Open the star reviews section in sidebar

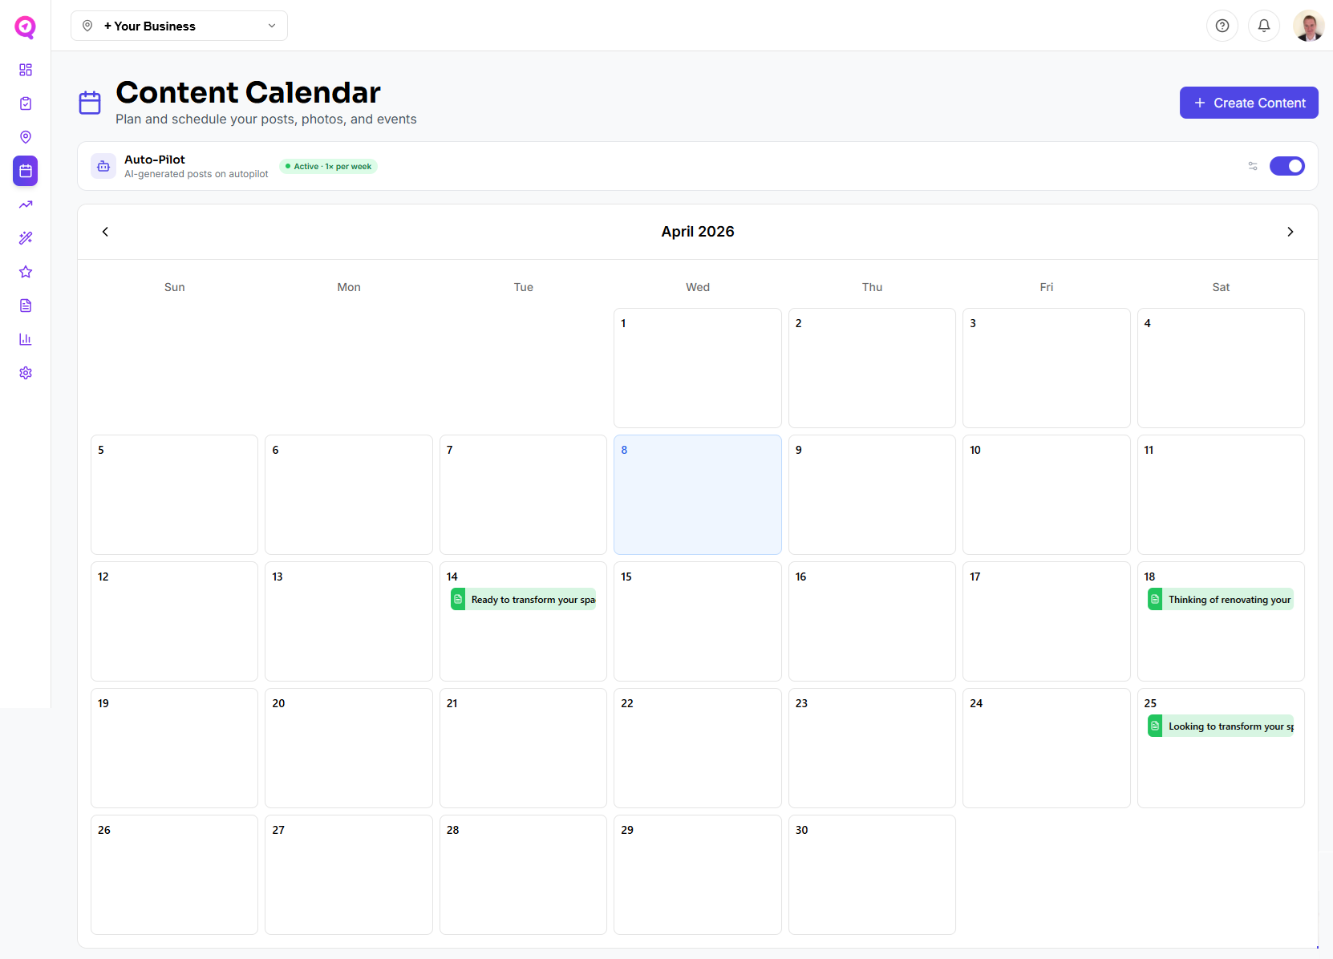(26, 272)
